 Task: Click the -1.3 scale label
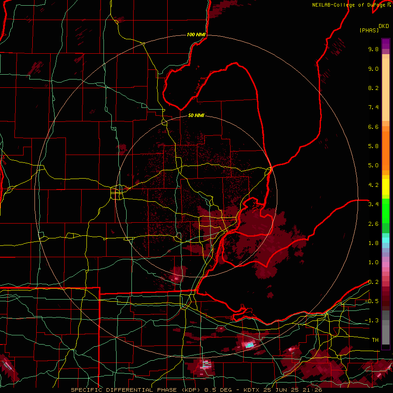pyautogui.click(x=372, y=321)
